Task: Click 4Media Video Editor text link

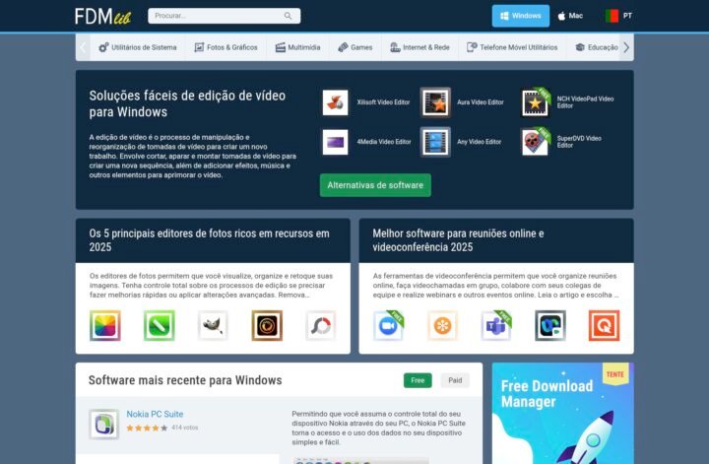Action: tap(384, 142)
